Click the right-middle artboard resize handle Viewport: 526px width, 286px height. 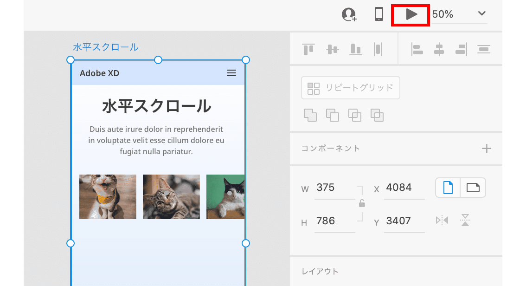245,243
